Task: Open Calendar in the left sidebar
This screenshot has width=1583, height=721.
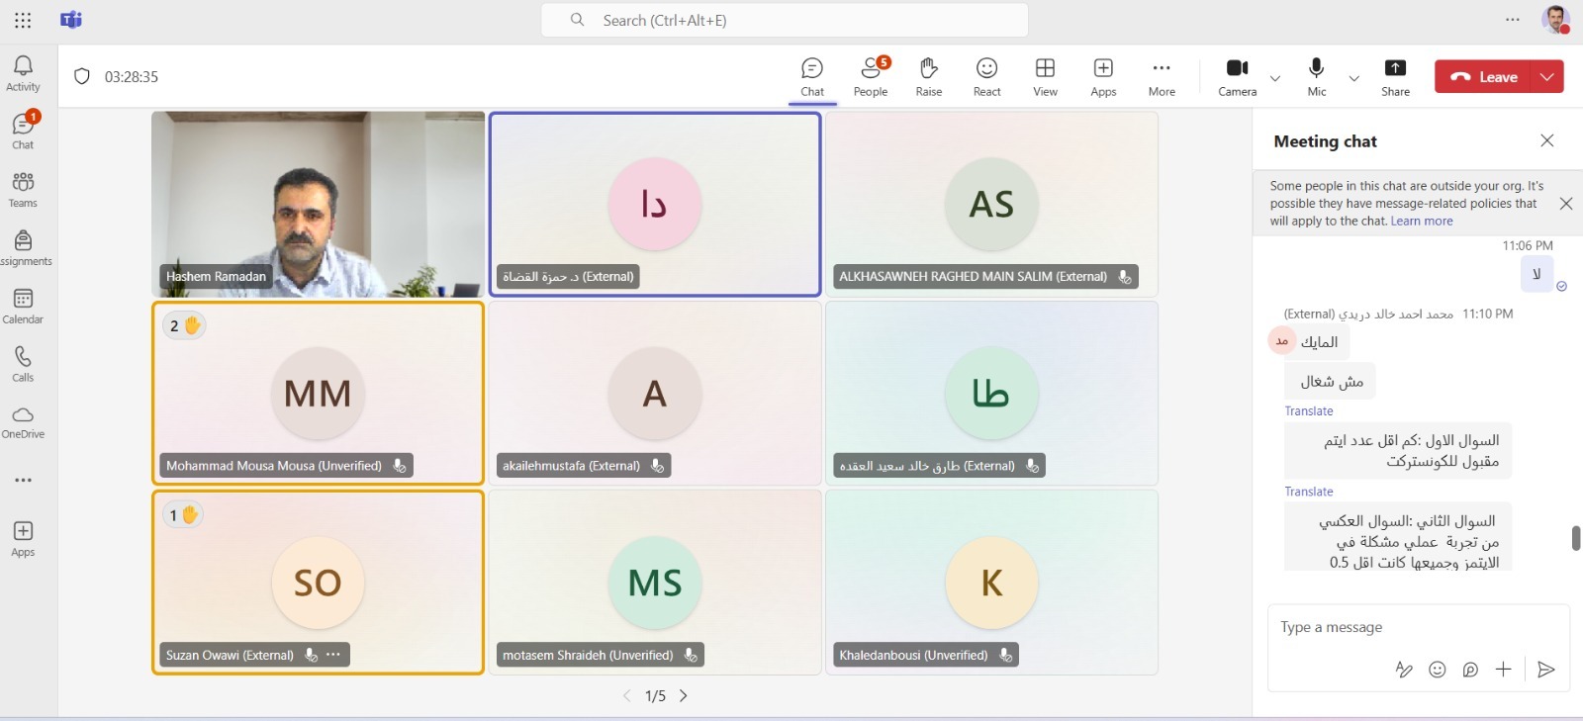Action: tap(23, 306)
